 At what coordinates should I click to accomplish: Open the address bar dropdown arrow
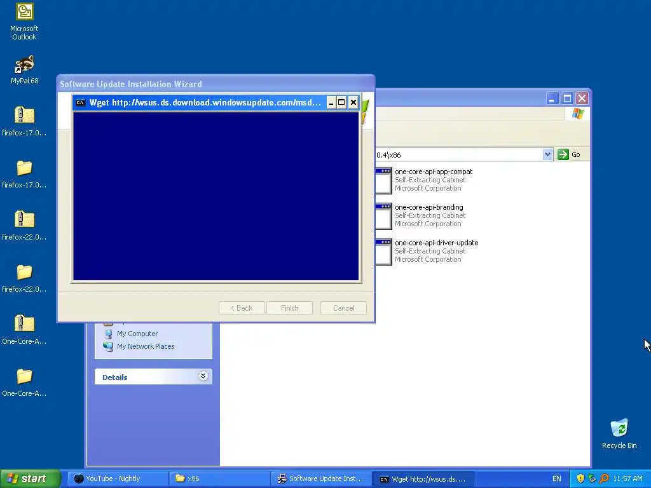[x=547, y=154]
